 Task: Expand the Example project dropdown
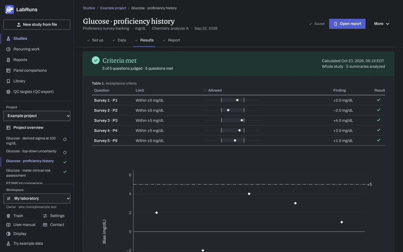[37, 116]
